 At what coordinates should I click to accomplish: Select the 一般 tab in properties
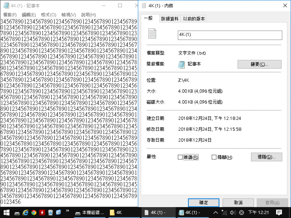pos(150,18)
